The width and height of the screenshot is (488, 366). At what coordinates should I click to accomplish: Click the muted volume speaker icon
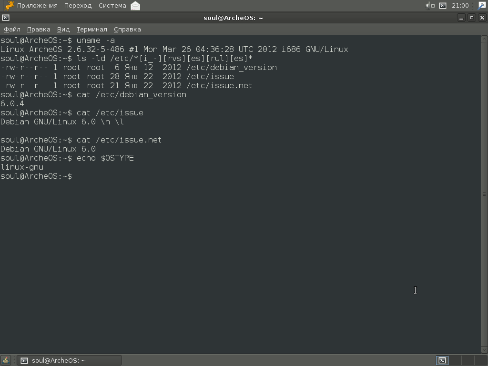coord(430,6)
